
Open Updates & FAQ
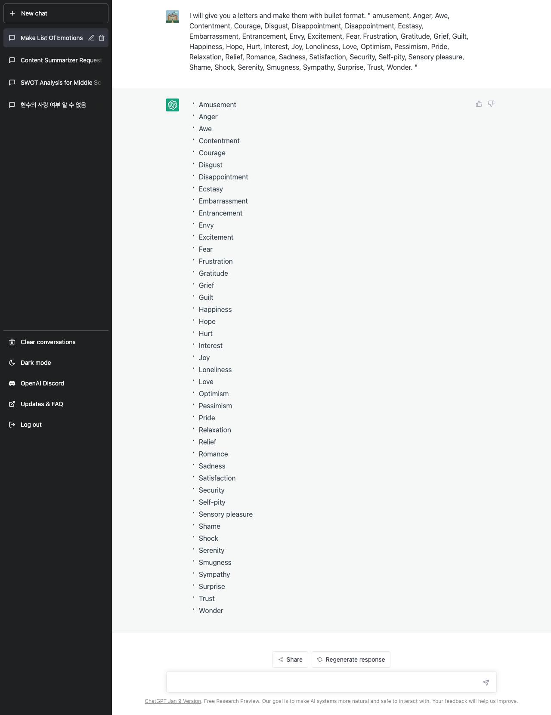[x=56, y=404]
